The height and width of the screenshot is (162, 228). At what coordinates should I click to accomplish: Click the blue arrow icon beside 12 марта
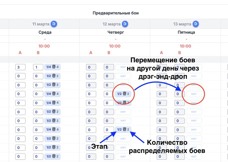coord(124,24)
